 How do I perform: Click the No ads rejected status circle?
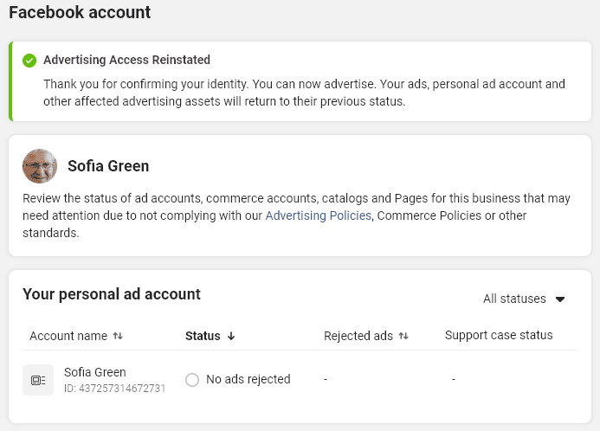tap(192, 380)
